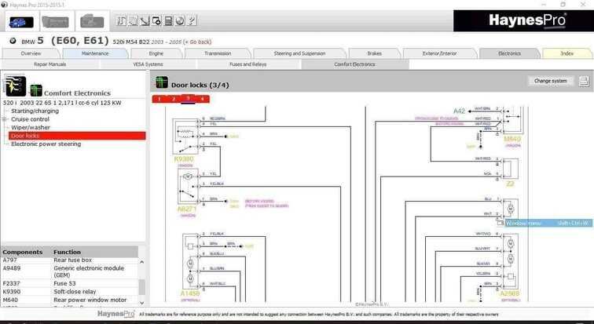
Task: Open the help question mark icon
Action: coord(192,21)
